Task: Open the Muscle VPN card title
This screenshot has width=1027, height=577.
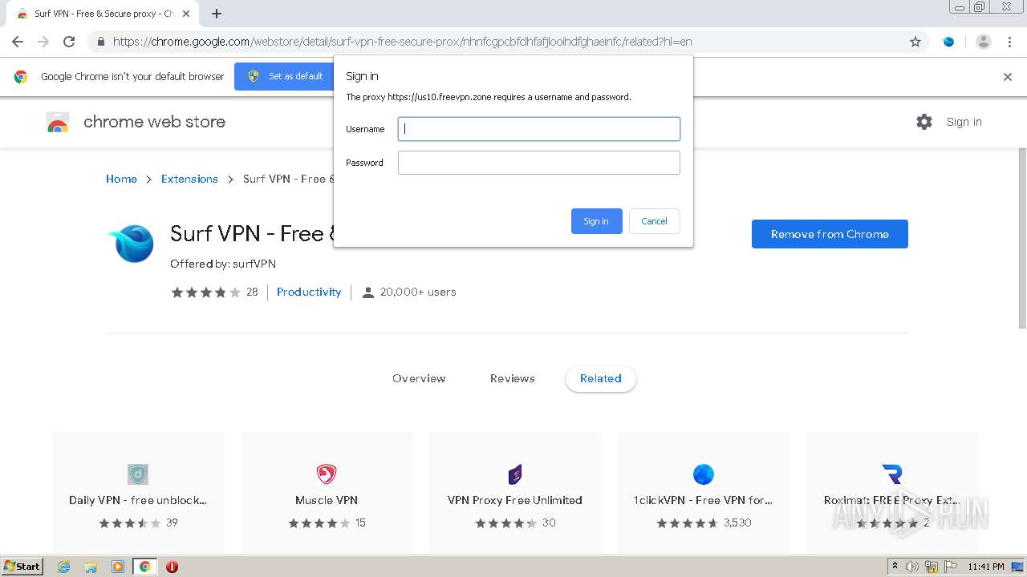Action: (327, 500)
